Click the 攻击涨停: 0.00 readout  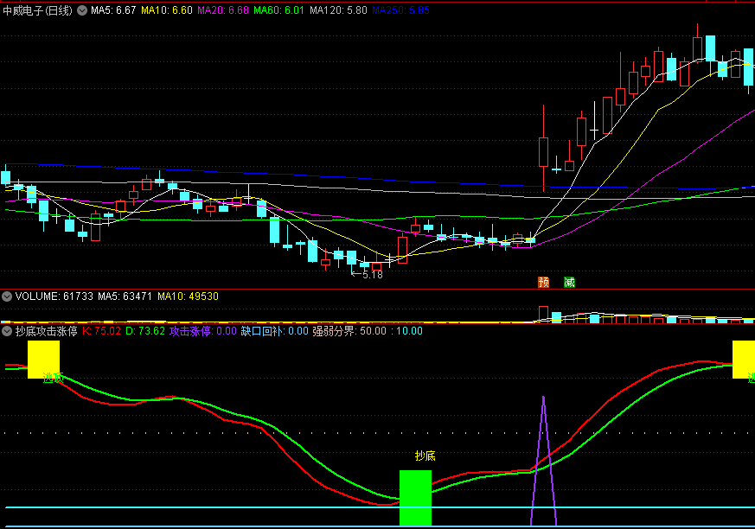click(x=202, y=331)
